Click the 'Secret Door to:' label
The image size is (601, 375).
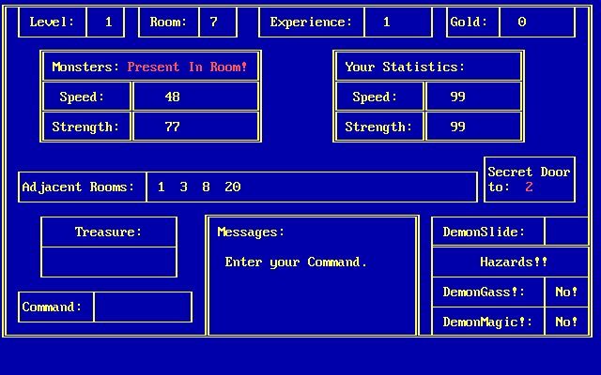[529, 179]
